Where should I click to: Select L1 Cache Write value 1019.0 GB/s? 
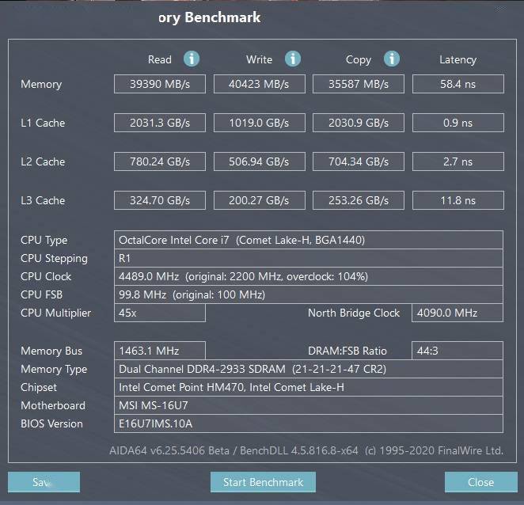(x=260, y=123)
